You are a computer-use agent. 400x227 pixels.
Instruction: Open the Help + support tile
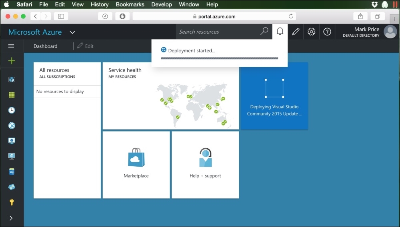[x=205, y=165]
